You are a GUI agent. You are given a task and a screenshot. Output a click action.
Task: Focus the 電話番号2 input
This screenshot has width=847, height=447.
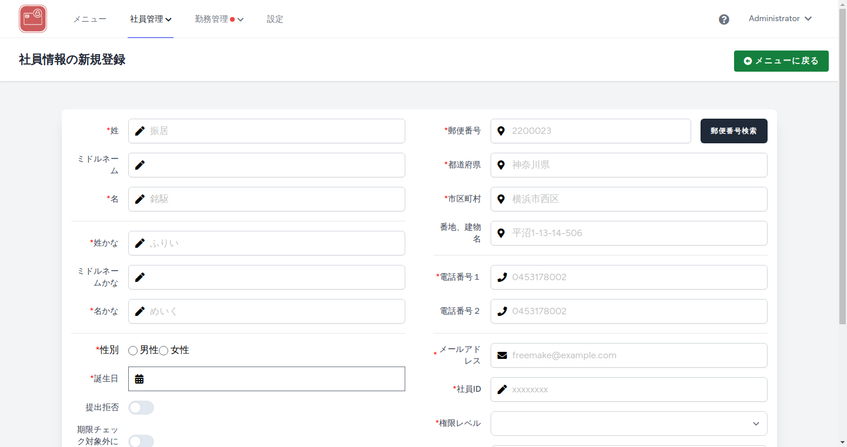point(629,311)
